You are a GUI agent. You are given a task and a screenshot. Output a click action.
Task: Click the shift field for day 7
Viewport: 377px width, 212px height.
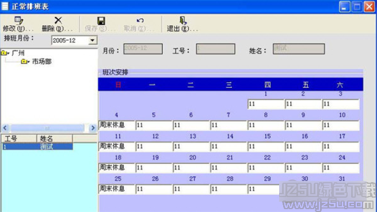(229, 125)
